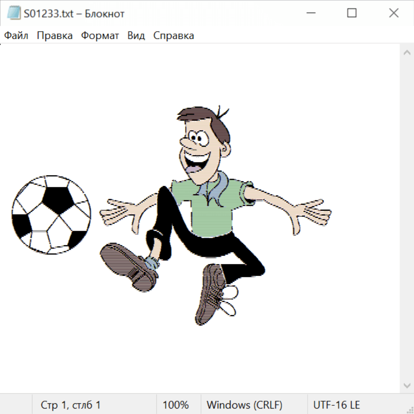Click the soccer ball in the text area
Viewport: 414px width, 414px height.
(51, 214)
